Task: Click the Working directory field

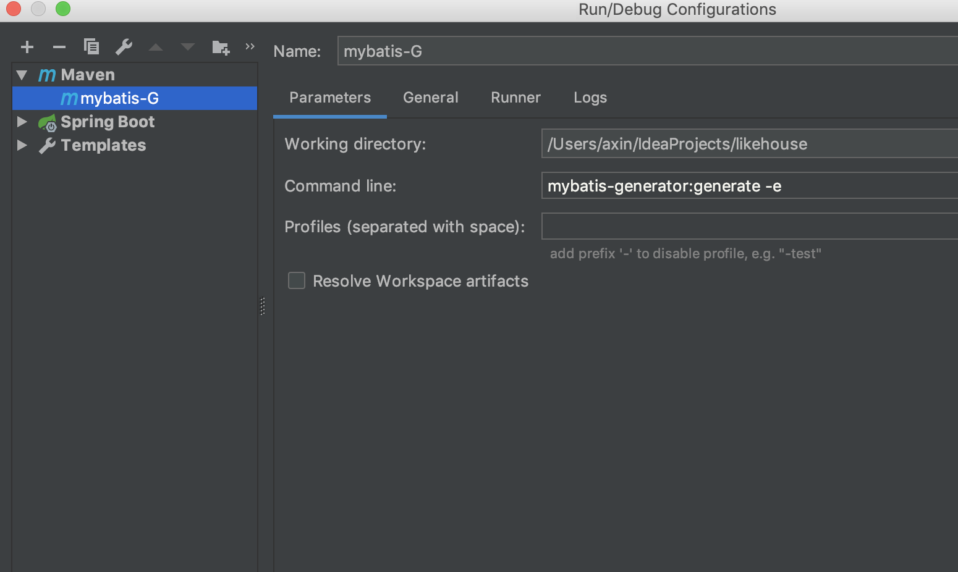Action: [x=749, y=143]
